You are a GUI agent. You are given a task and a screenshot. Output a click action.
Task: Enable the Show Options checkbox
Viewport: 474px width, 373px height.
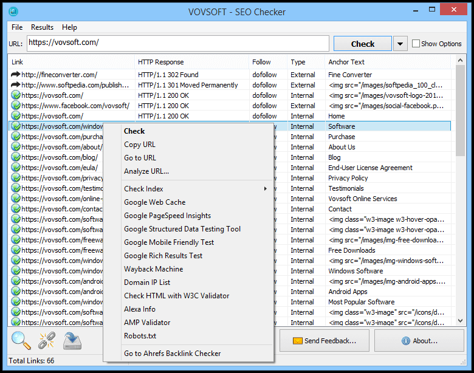416,44
